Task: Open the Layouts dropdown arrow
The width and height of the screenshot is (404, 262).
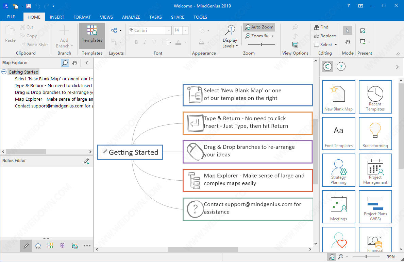Action: pos(120,31)
